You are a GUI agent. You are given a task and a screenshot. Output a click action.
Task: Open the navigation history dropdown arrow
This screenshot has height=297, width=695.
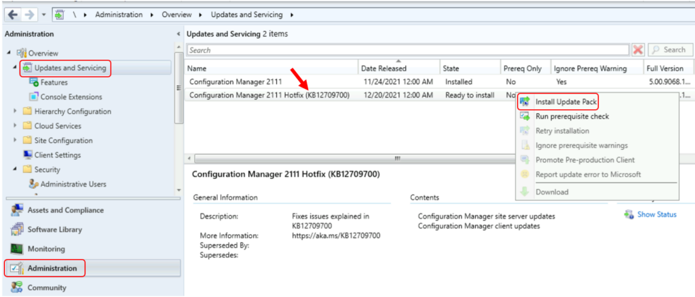[x=43, y=15]
